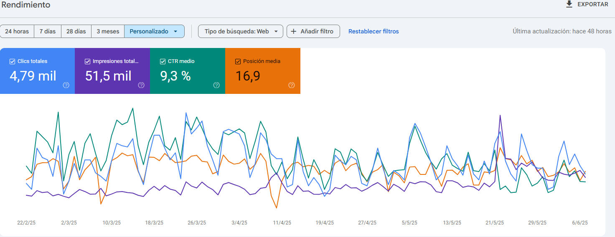Switch to the 7 días range
Screen dimensions: 615x237
tap(48, 31)
